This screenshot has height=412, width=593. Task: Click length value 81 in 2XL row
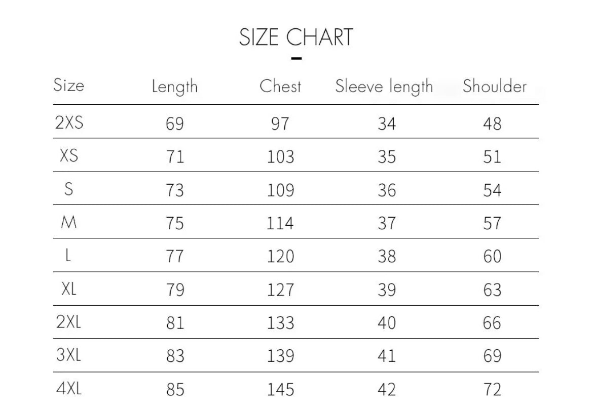click(175, 323)
